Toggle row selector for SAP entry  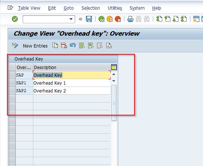click(12, 75)
